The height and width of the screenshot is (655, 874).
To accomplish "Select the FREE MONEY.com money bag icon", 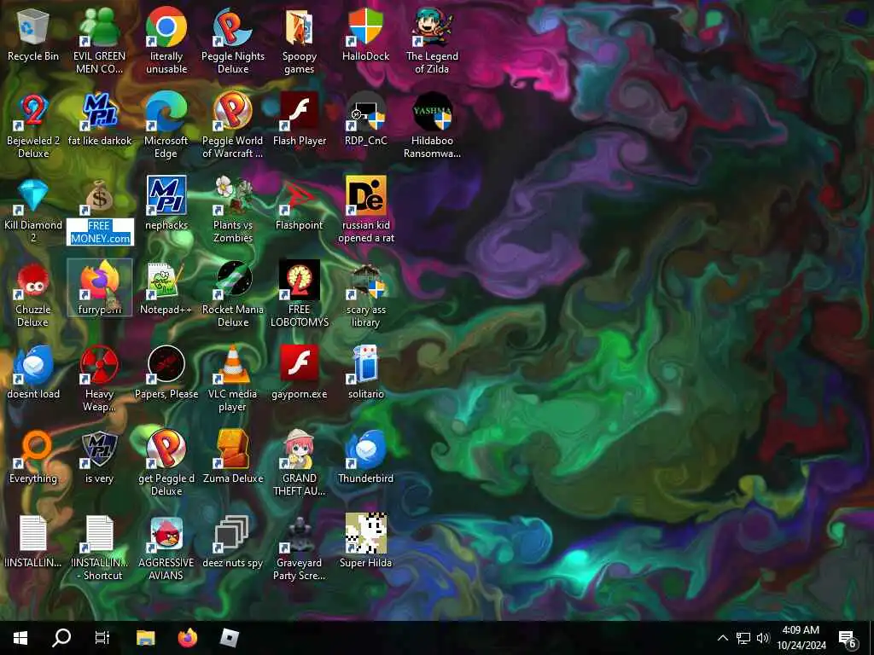I will [99, 196].
